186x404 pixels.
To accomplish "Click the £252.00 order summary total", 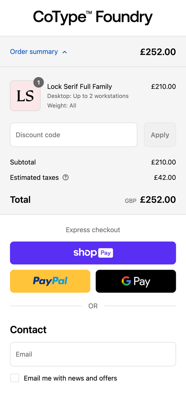I will click(x=158, y=52).
